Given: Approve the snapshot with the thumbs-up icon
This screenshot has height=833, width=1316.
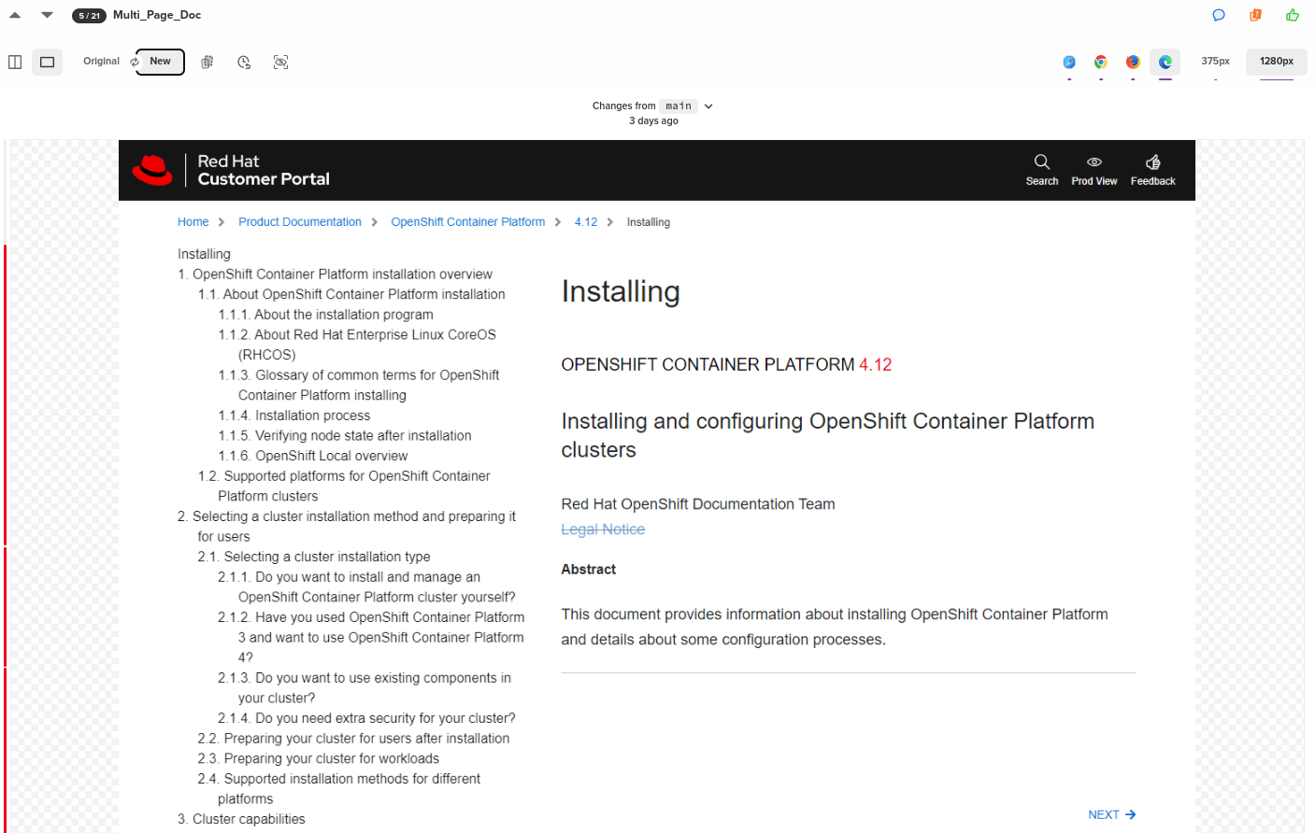Looking at the screenshot, I should point(1293,15).
